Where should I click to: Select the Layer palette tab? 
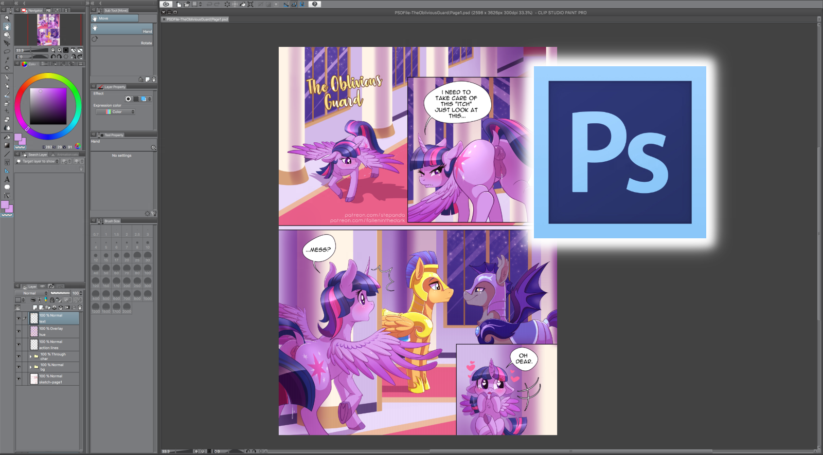[29, 287]
